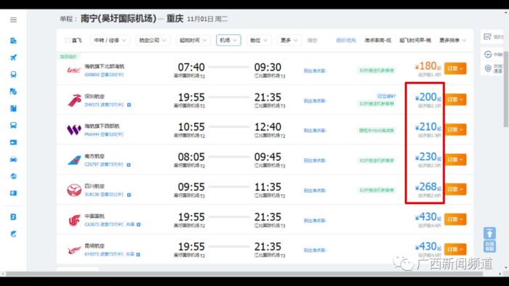This screenshot has width=509, height=286.
Task: Click the 07:40 departure time
Action: pyautogui.click(x=191, y=67)
